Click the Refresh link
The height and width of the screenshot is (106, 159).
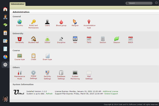point(49,94)
